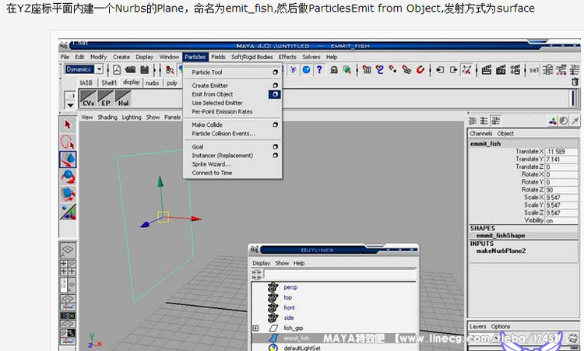Activate the Scale tool in toolbox

click(68, 194)
